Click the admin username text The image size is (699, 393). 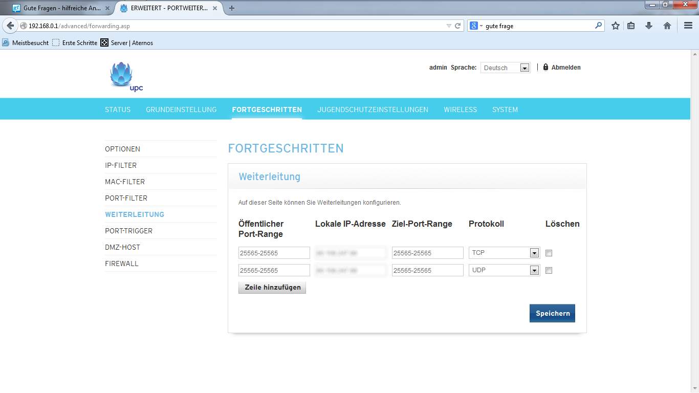(x=438, y=67)
